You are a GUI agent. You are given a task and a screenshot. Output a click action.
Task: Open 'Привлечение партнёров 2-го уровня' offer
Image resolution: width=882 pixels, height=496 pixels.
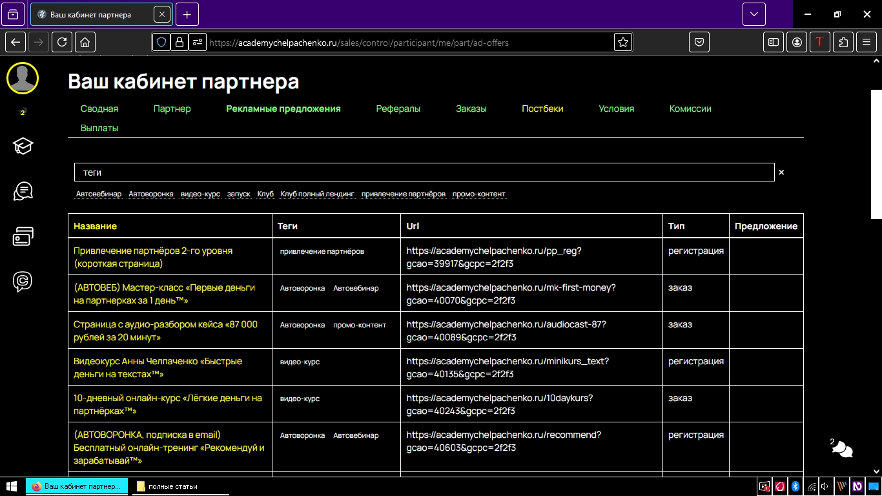pyautogui.click(x=153, y=257)
